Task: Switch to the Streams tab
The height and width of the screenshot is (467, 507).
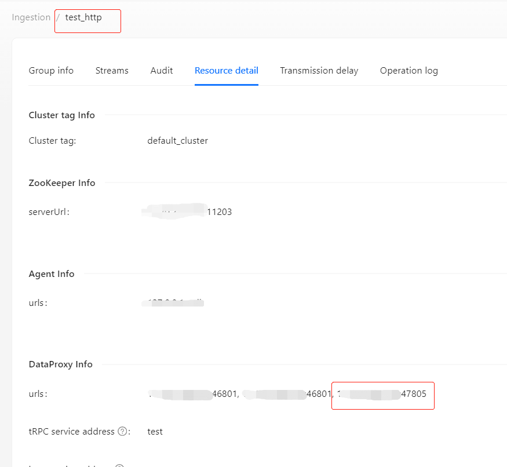Action: [112, 71]
